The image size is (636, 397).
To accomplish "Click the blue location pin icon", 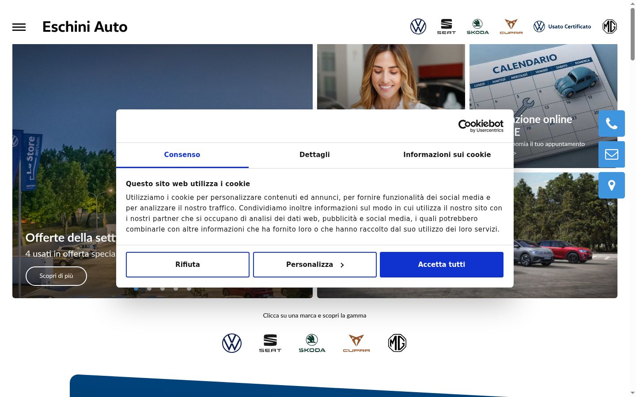I will (612, 185).
